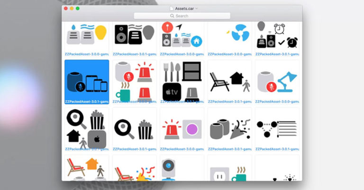Click the magnifying glass icon in Search
The width and height of the screenshot is (364, 190).
pos(172,16)
